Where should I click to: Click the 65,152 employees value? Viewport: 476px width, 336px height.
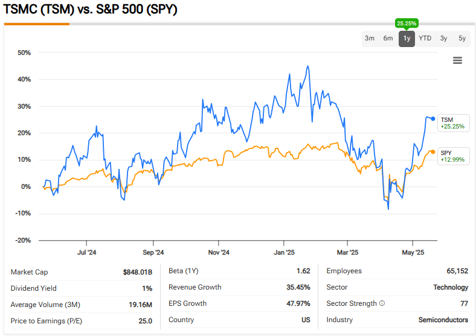point(457,271)
